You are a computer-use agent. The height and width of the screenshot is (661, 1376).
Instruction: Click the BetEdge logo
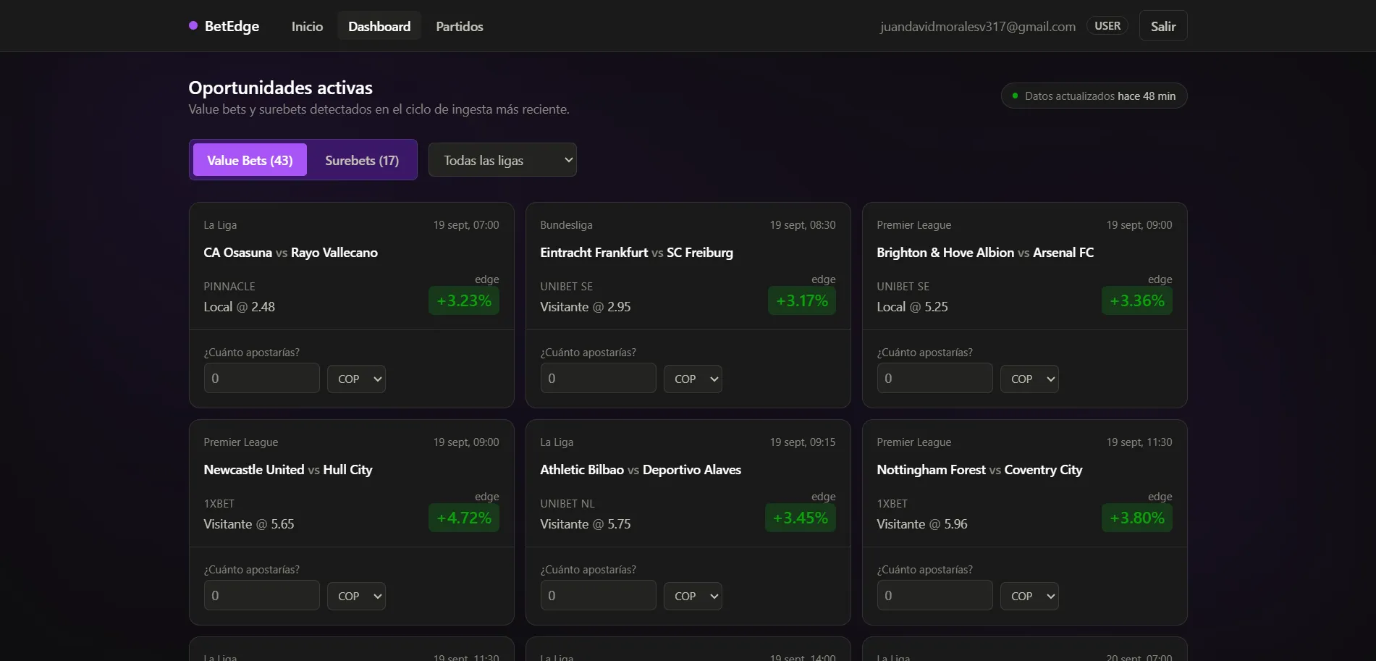click(x=224, y=26)
